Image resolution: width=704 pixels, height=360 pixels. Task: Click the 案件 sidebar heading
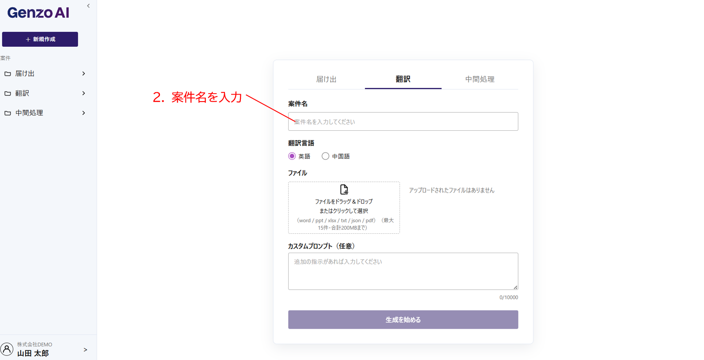(5, 58)
